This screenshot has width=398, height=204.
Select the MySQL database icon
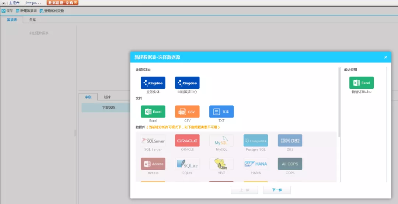[x=221, y=141]
